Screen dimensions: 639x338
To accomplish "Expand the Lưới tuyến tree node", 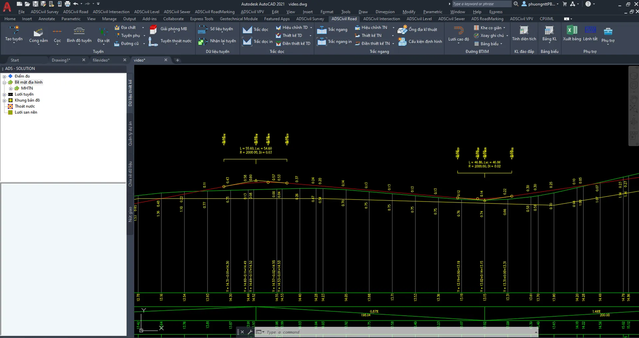I will pos(4,95).
